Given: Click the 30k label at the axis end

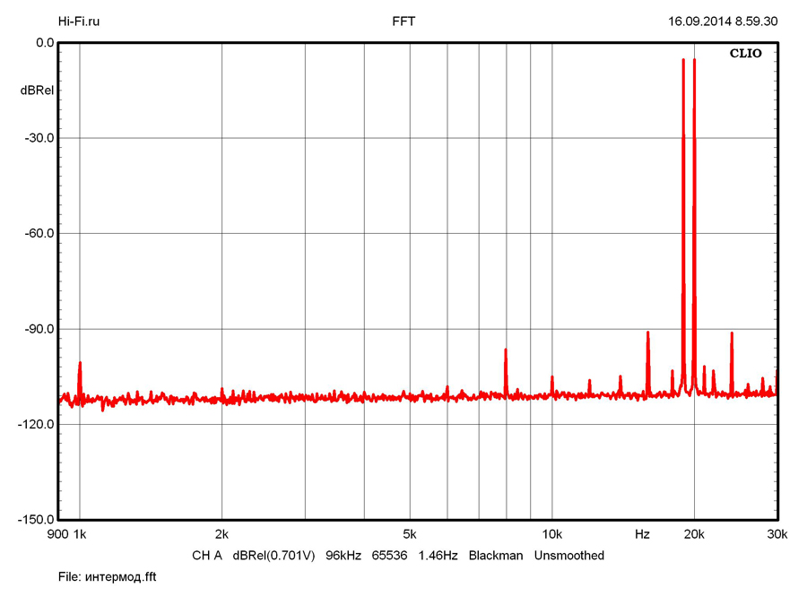Looking at the screenshot, I should click(x=777, y=534).
